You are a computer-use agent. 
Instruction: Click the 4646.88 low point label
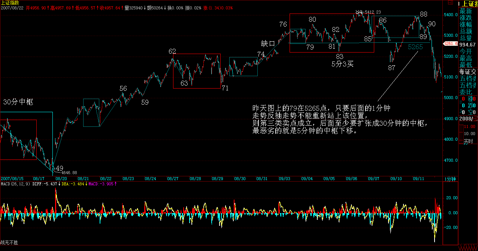[x=69, y=173]
